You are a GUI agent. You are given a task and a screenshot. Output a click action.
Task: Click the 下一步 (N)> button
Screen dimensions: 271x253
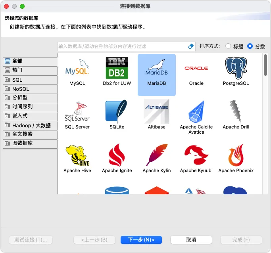pyautogui.click(x=141, y=240)
